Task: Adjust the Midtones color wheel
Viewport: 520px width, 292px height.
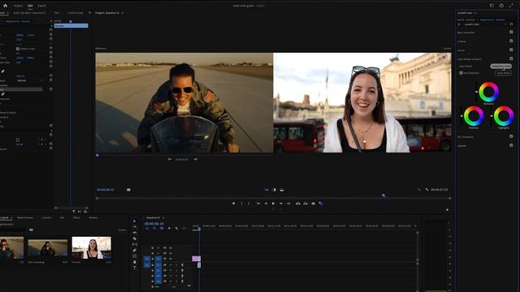Action: (x=488, y=92)
